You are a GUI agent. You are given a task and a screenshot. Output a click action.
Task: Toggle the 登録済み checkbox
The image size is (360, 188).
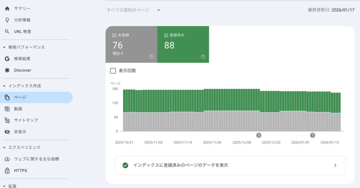pyautogui.click(x=166, y=35)
